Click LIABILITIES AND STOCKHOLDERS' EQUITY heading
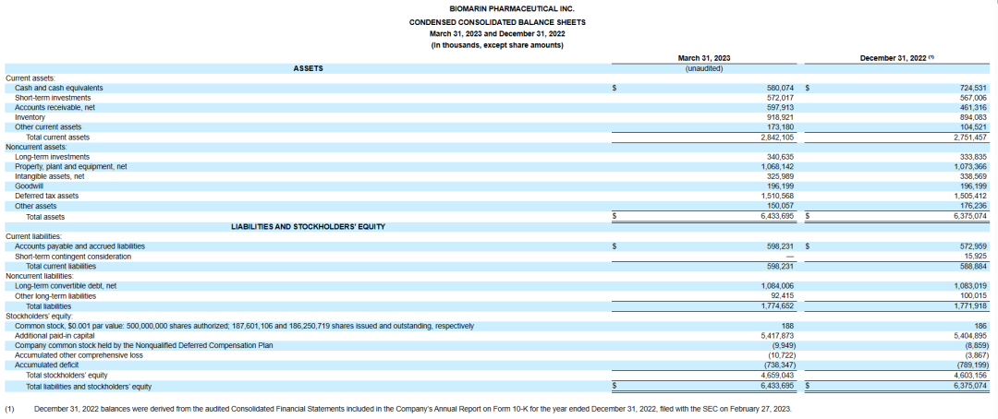The width and height of the screenshot is (998, 419). tap(308, 226)
